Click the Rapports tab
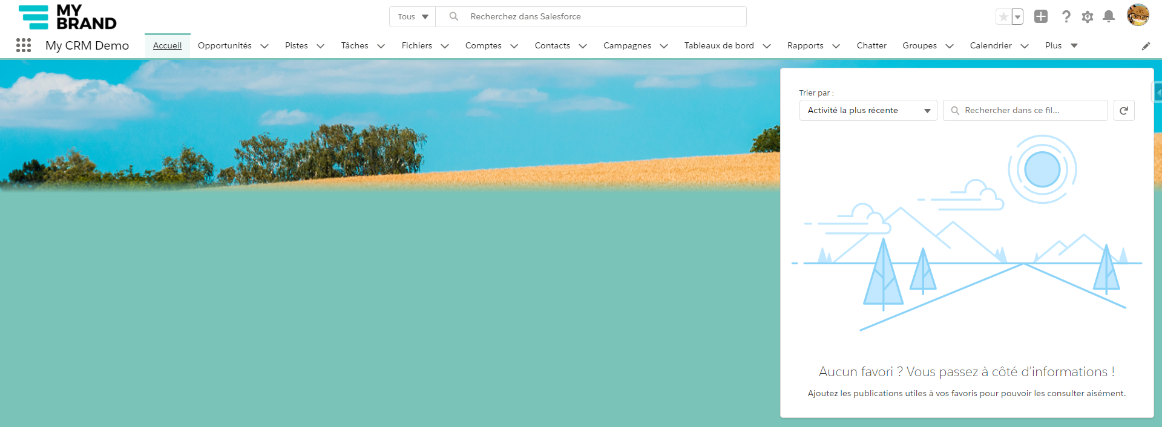 click(805, 46)
